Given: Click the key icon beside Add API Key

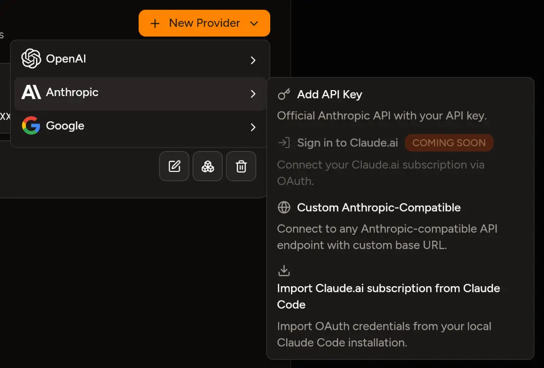Looking at the screenshot, I should (x=284, y=95).
